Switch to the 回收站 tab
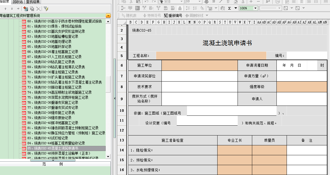Viewport: 330px width, 175px height. click(x=17, y=2)
